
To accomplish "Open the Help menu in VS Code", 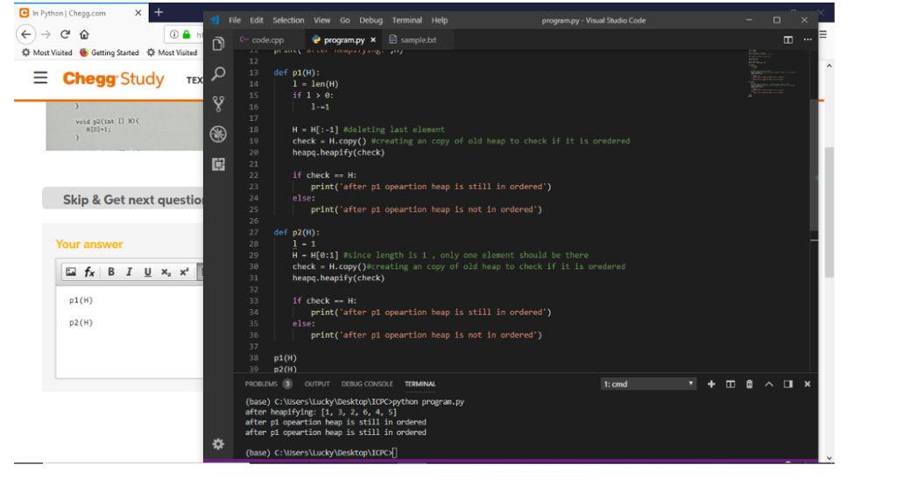I will (440, 20).
